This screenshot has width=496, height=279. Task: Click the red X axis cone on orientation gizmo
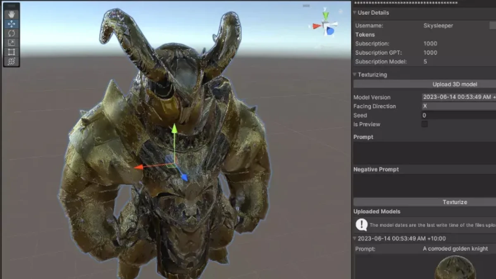[x=317, y=26]
